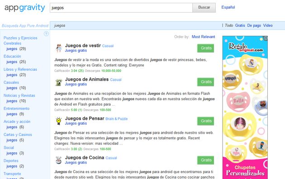Click rating 5.00 (1) of Juegos de Animales

(76, 110)
